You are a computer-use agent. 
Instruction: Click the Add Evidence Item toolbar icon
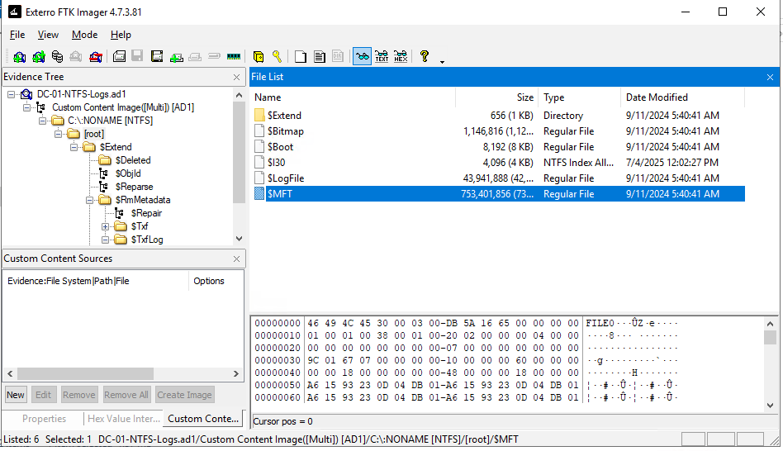[x=19, y=56]
